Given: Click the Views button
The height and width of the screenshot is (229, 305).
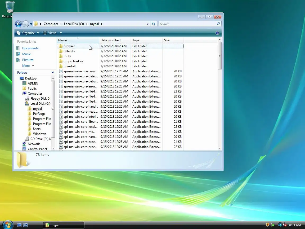Looking at the screenshot, I should click(x=50, y=33).
